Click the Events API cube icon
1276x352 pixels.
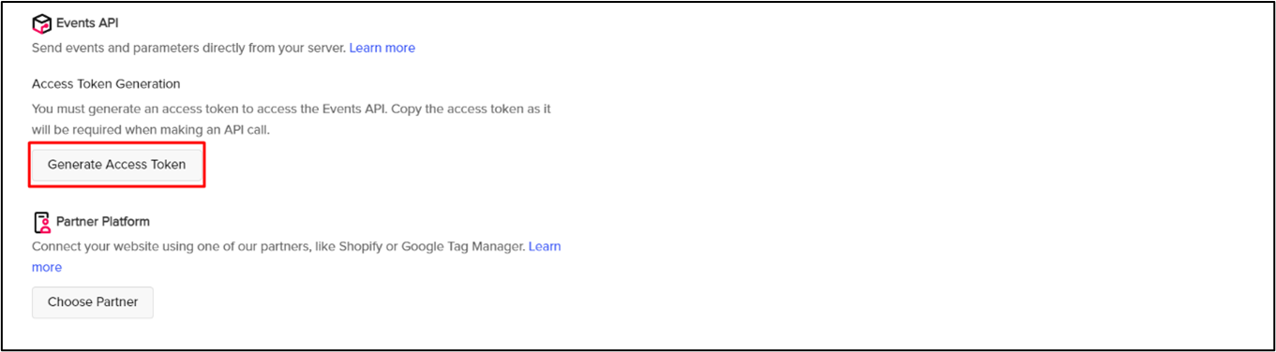click(x=41, y=22)
